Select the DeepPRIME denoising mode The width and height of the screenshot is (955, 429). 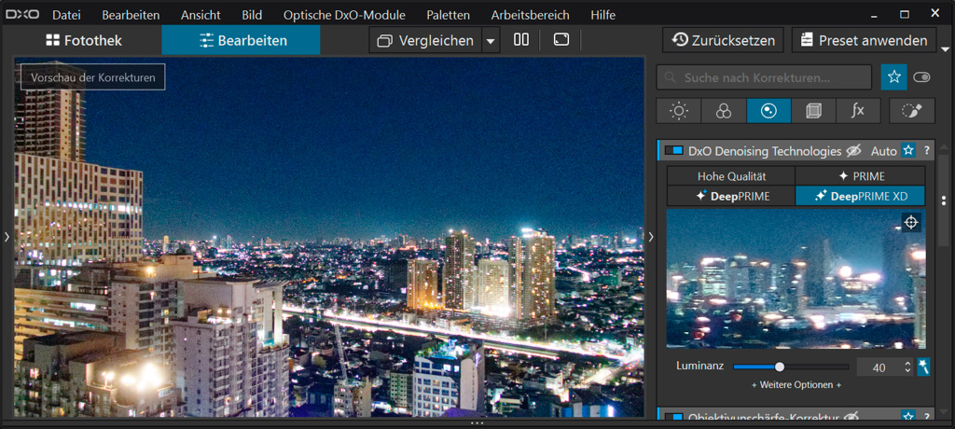[x=731, y=196]
